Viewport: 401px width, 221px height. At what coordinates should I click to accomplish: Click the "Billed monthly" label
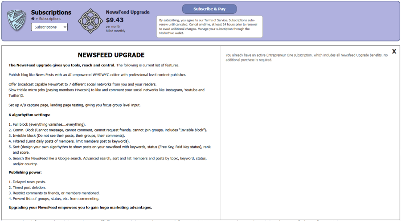click(115, 31)
